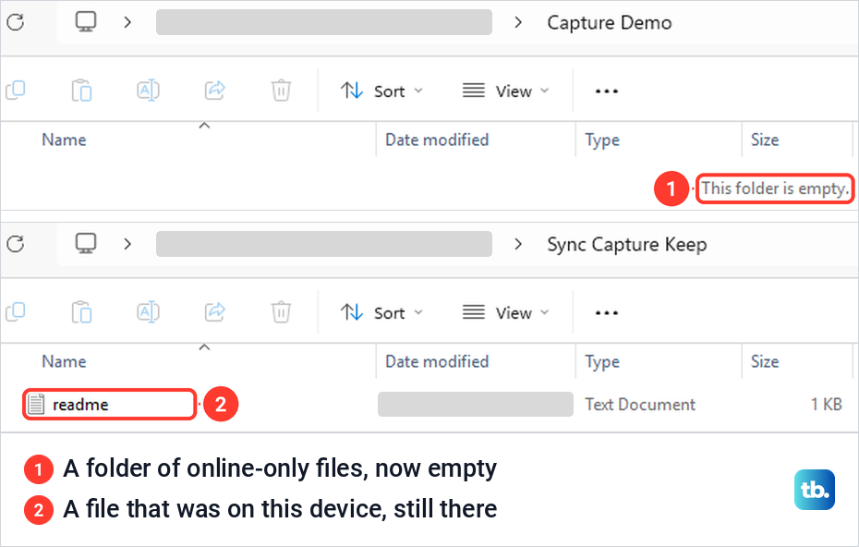859x547 pixels.
Task: Open the View dropdown in Sync Capture Keep window
Action: tap(505, 313)
